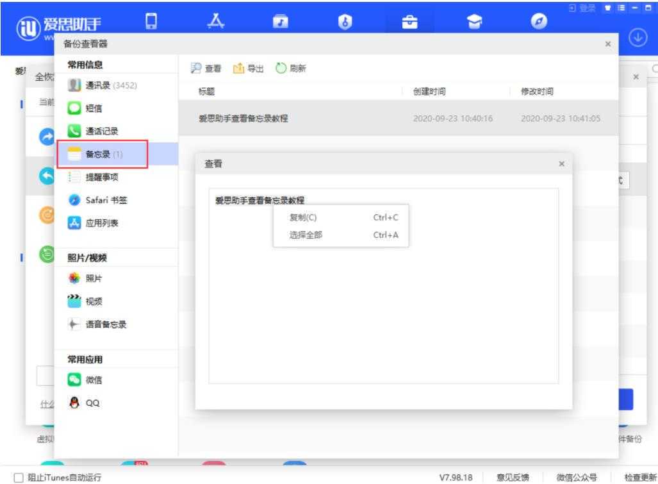Click the download arrow icon at top right
Screen dimensions: 658x484
[x=638, y=35]
